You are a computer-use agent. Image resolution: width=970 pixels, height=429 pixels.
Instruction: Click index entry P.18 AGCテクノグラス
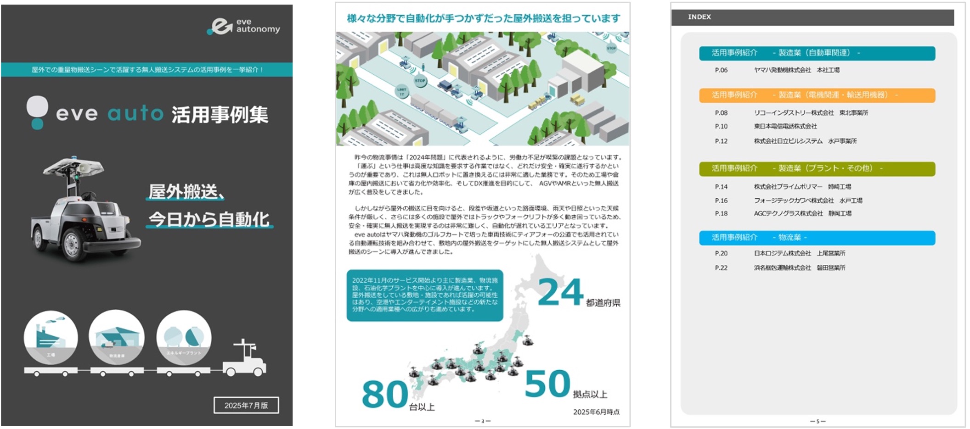pos(783,213)
